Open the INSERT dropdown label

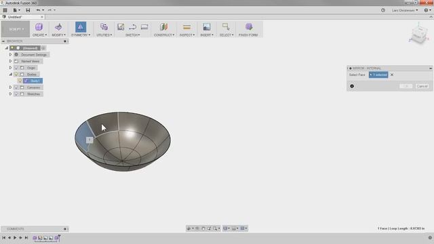click(x=207, y=35)
